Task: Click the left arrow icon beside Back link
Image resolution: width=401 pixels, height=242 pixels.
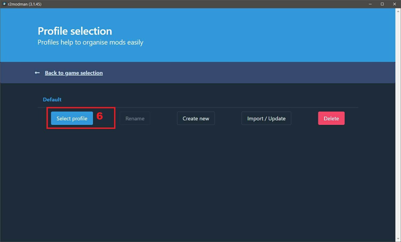Action: 37,73
